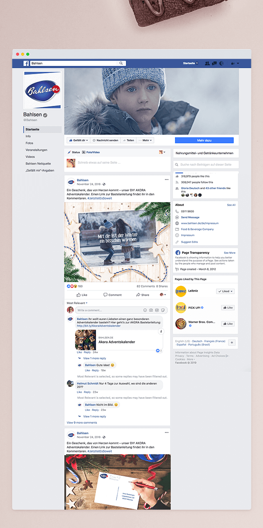
Task: Open commenting-as avatar dropdown beside Share
Action: click(x=162, y=295)
